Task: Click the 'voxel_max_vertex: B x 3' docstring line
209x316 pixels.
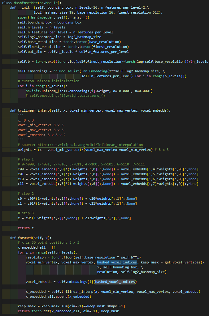Action: click(41, 130)
